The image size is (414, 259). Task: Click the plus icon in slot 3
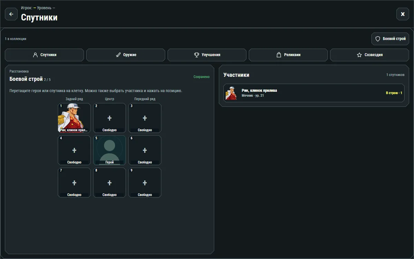click(x=145, y=118)
